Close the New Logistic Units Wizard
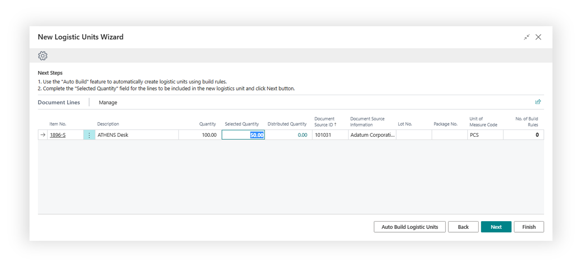582x267 pixels. coord(539,37)
